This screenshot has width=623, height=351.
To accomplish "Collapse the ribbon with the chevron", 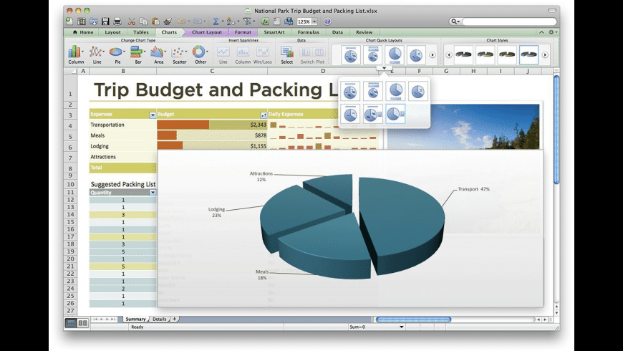I will coord(541,32).
